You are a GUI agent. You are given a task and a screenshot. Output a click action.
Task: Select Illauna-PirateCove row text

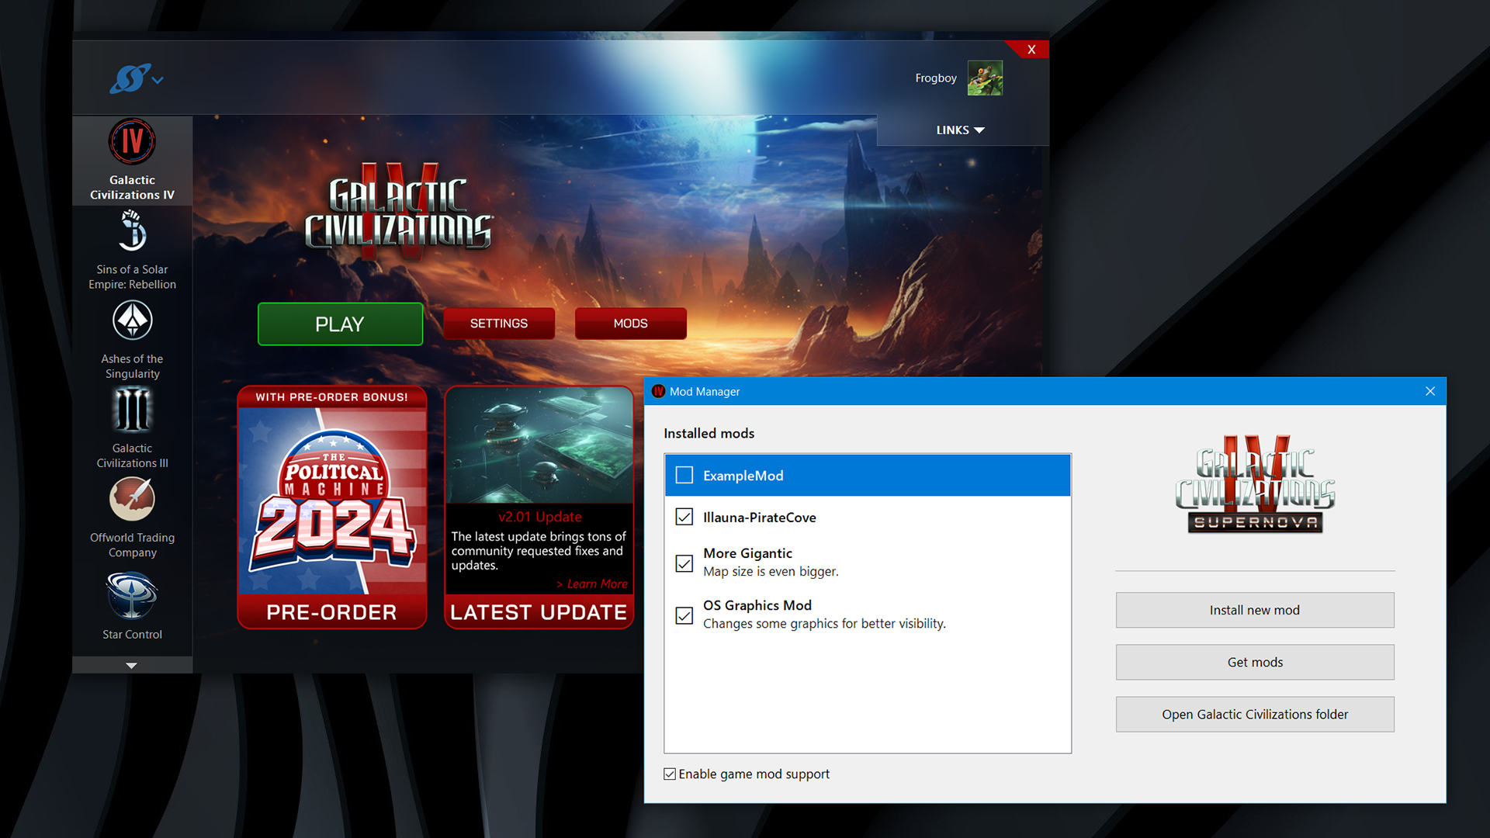click(x=759, y=518)
